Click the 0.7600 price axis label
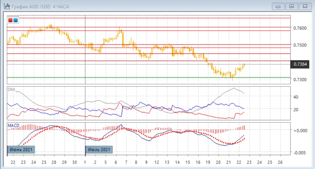 coord(300,28)
